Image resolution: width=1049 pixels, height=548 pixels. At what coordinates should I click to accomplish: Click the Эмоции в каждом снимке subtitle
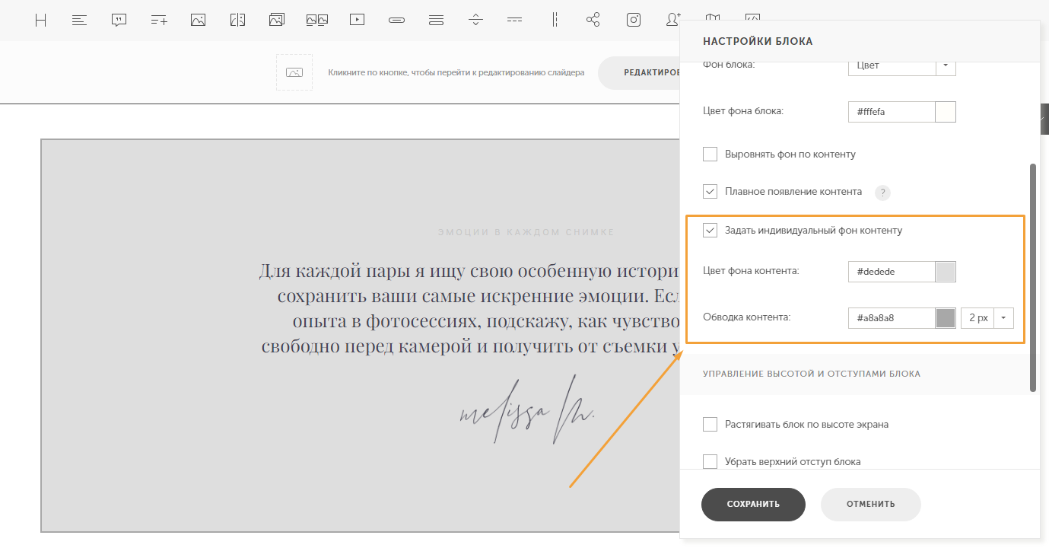[x=526, y=232]
